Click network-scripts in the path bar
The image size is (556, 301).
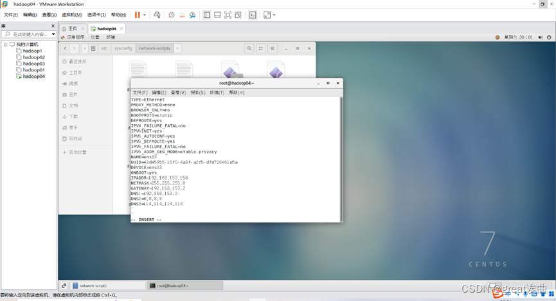pyautogui.click(x=155, y=48)
